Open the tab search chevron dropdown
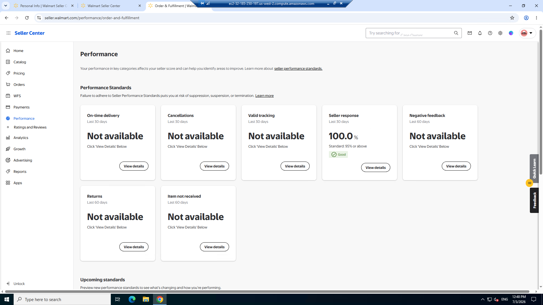Image resolution: width=543 pixels, height=305 pixels. tap(6, 6)
